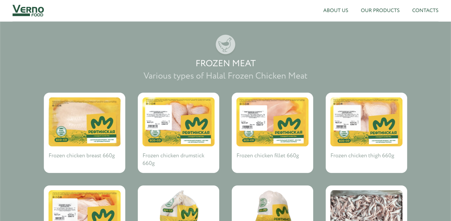Screen dimensions: 451x221
Task: Open the Frozen chicken thigh 660g product link
Action: [362, 155]
